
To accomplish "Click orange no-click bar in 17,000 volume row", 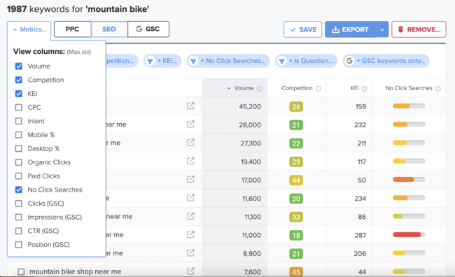I will (x=409, y=179).
